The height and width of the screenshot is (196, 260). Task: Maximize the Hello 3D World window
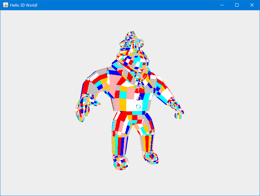click(237, 5)
